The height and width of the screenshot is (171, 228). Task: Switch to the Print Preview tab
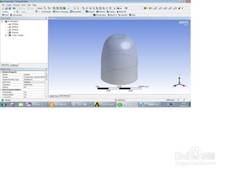click(64, 96)
